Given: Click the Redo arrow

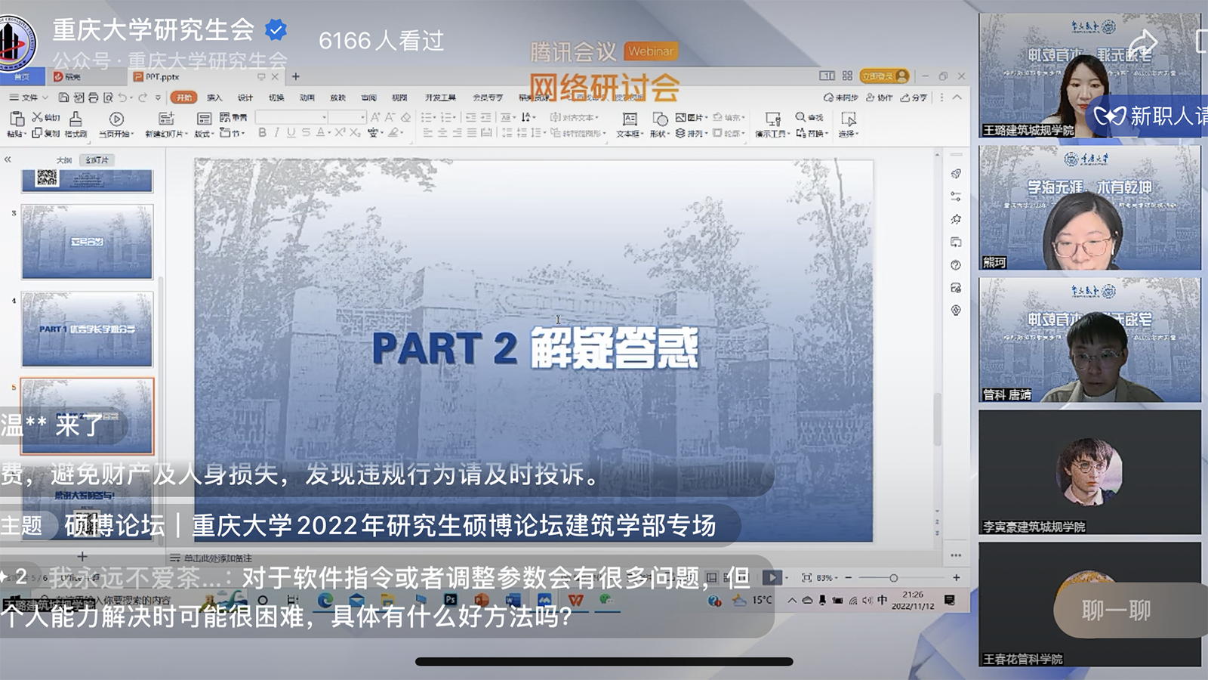Looking at the screenshot, I should 143,97.
